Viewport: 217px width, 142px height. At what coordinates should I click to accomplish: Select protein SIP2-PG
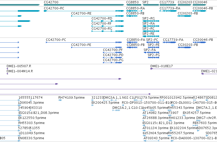click(x=154, y=58)
